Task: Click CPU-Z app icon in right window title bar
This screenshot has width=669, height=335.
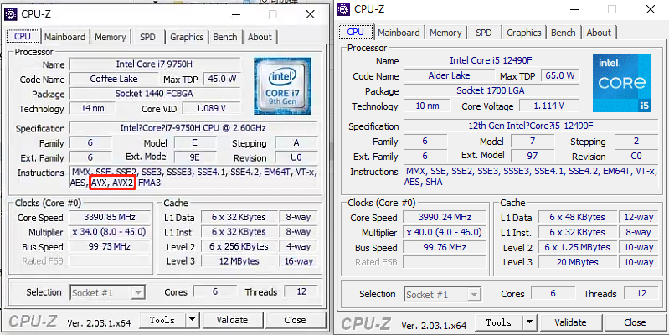Action: point(344,8)
